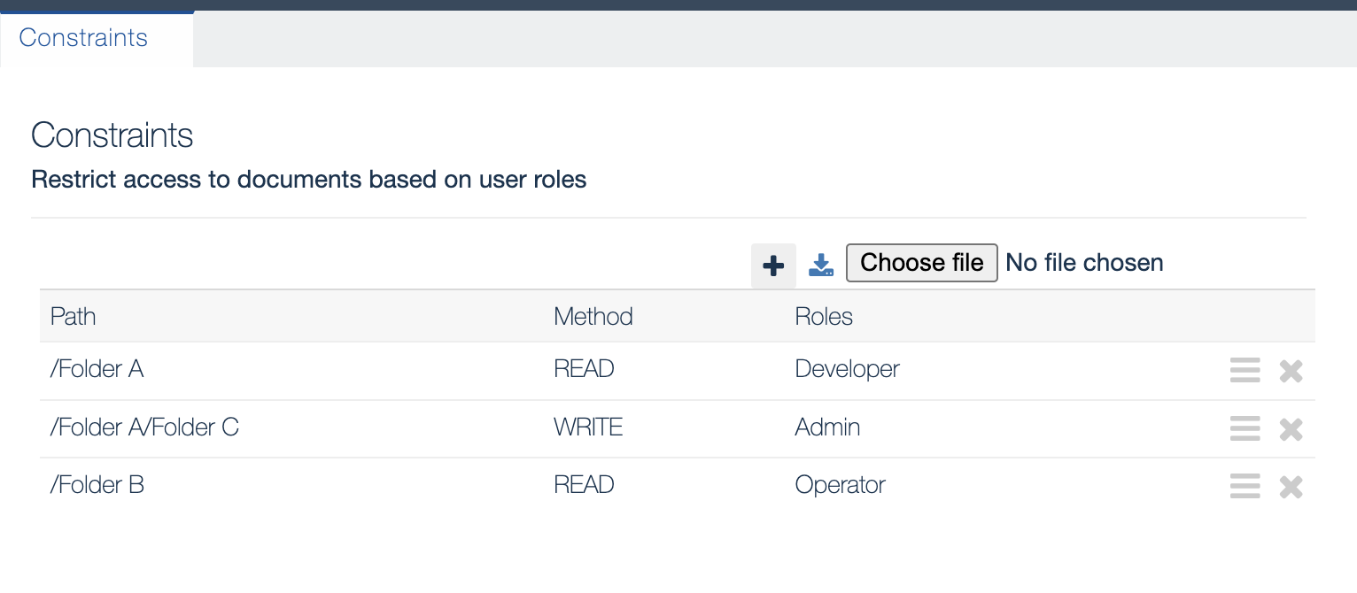Click the Choose file button

coord(922,263)
